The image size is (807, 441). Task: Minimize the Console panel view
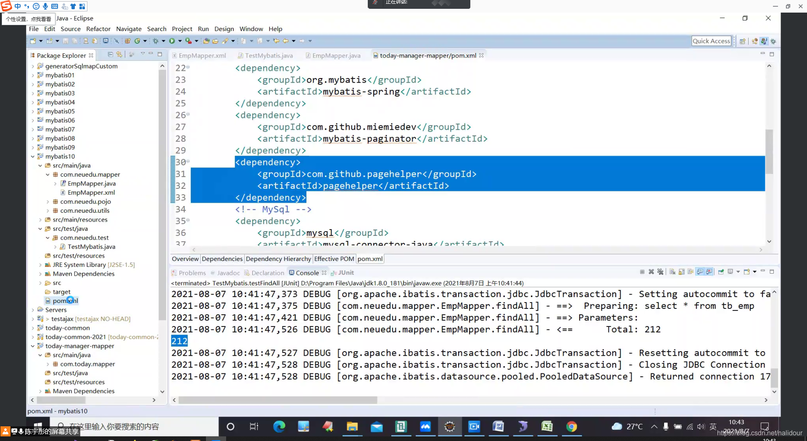[763, 271]
